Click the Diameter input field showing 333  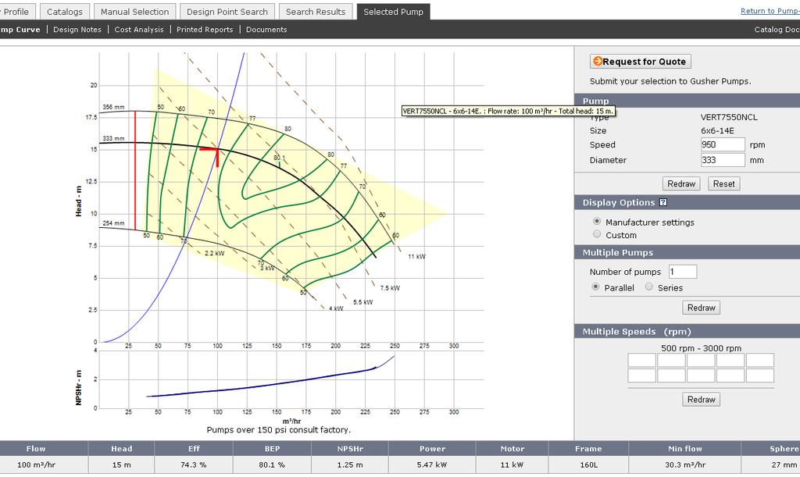point(723,159)
